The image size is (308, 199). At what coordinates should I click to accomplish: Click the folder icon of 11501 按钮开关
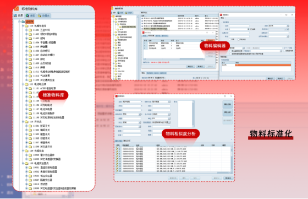tap(30, 126)
